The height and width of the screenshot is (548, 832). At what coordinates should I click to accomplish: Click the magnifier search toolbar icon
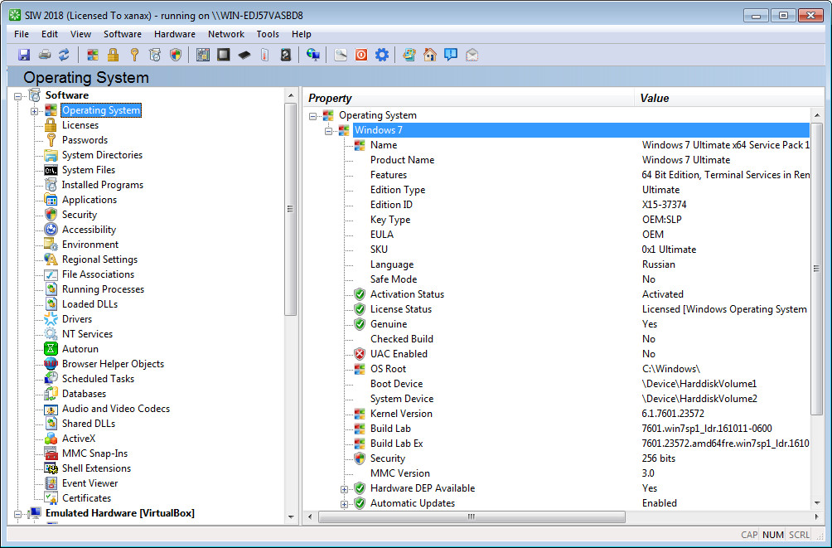coord(341,55)
